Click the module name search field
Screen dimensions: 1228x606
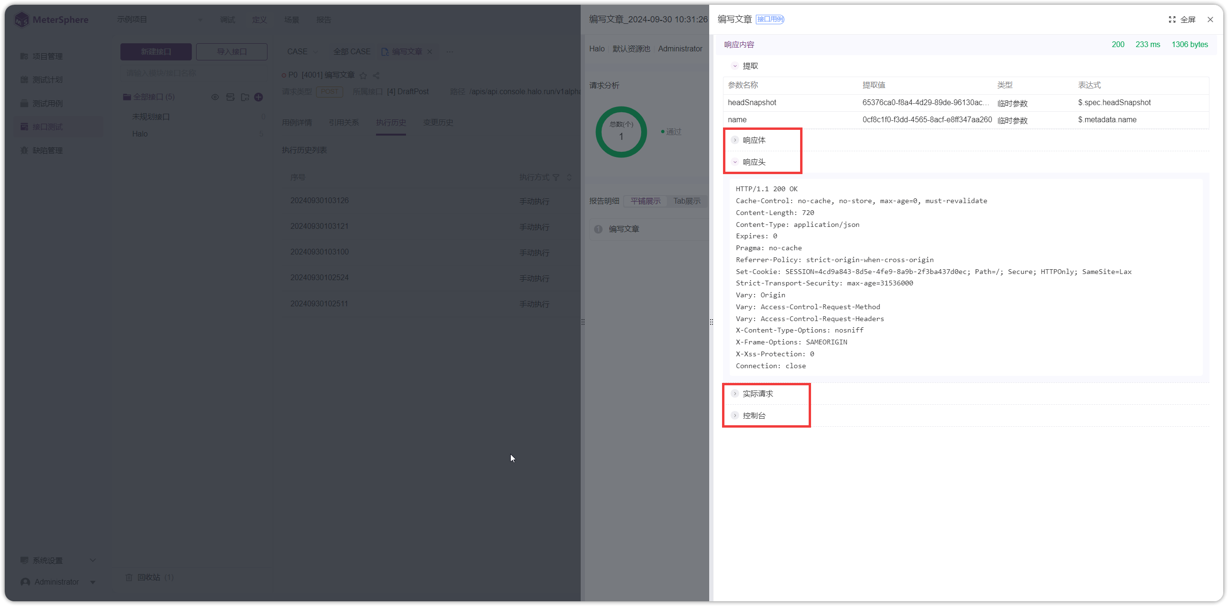tap(194, 73)
